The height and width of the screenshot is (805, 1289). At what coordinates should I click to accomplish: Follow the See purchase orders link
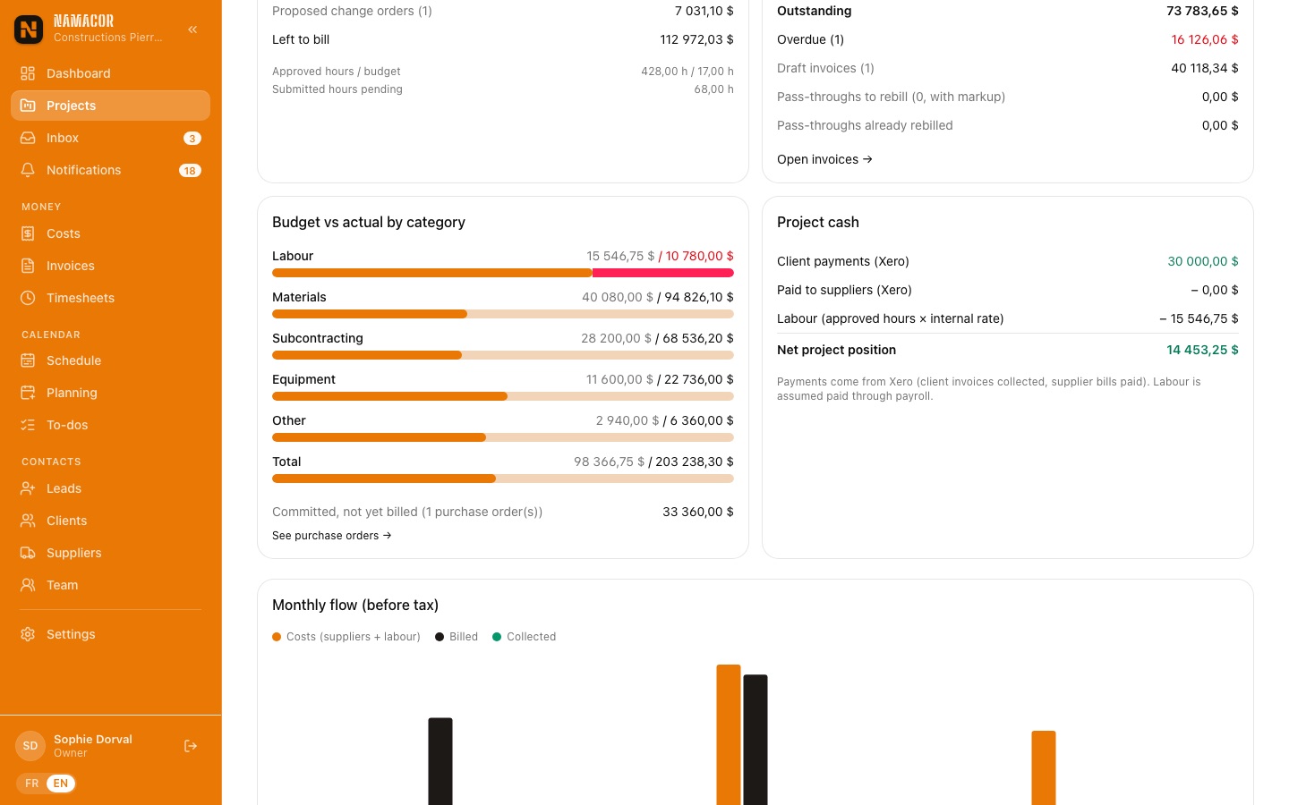331,536
